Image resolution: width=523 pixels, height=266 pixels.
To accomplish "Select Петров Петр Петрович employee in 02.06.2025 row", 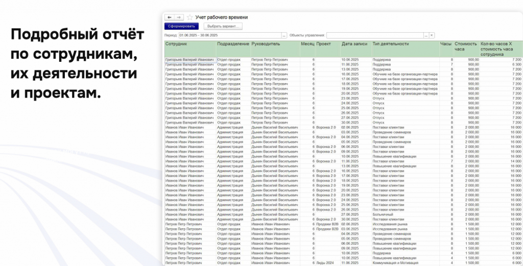I will point(184,224).
